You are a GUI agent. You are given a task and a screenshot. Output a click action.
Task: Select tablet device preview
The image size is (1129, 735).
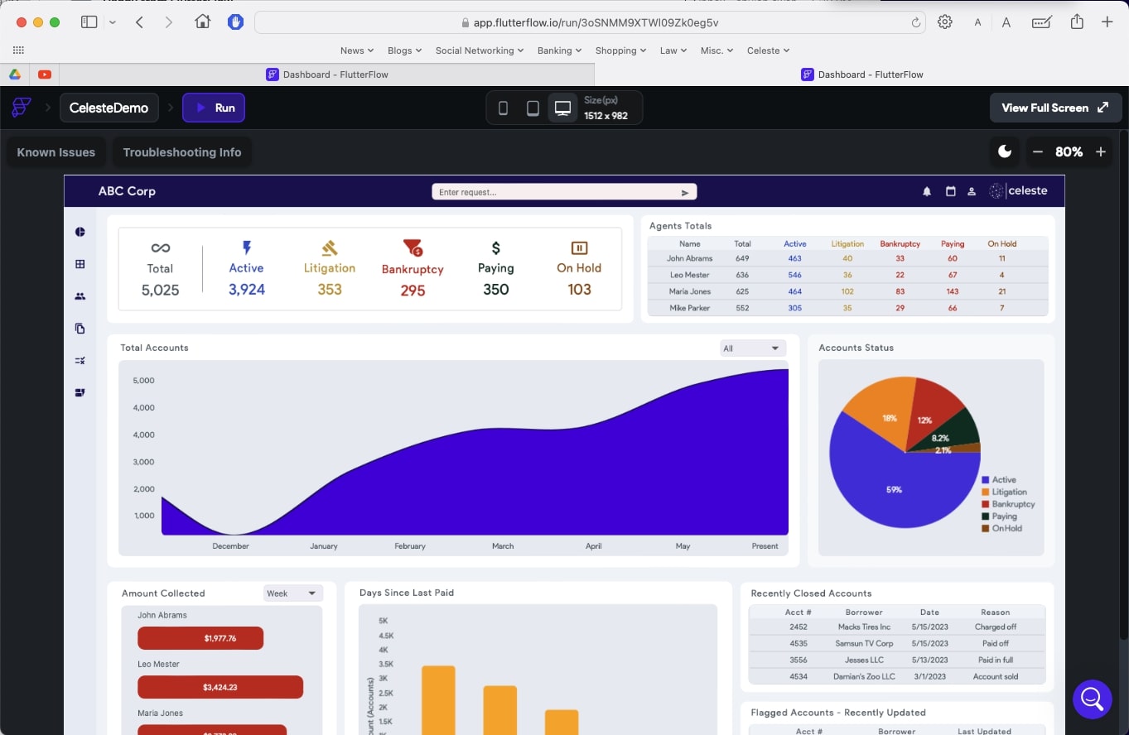click(533, 108)
